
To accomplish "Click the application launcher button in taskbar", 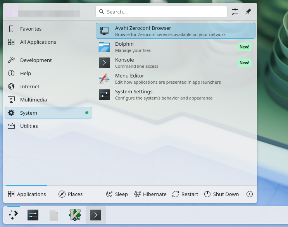I will pyautogui.click(x=13, y=215).
